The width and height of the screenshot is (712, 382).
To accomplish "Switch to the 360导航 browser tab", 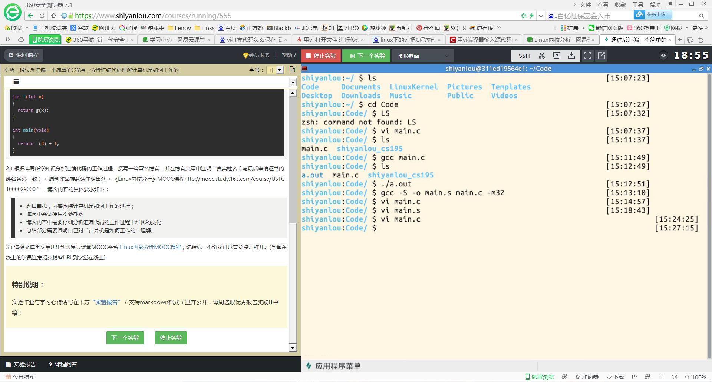I will 99,40.
